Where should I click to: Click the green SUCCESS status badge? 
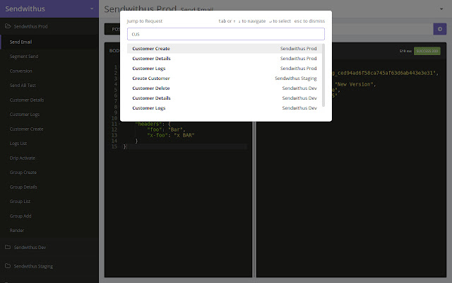(427, 52)
